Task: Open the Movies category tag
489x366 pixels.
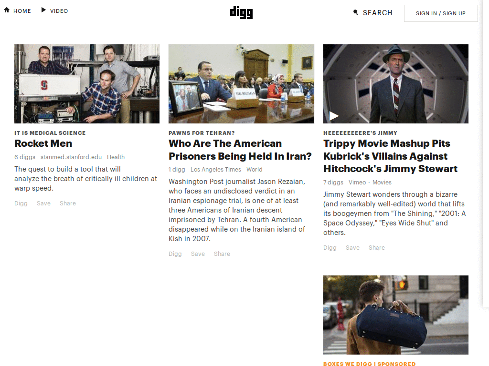Action: click(x=382, y=183)
